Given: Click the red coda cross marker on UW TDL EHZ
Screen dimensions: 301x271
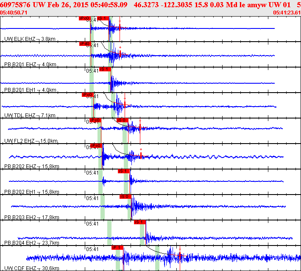Looking at the screenshot, I should click(125, 99).
